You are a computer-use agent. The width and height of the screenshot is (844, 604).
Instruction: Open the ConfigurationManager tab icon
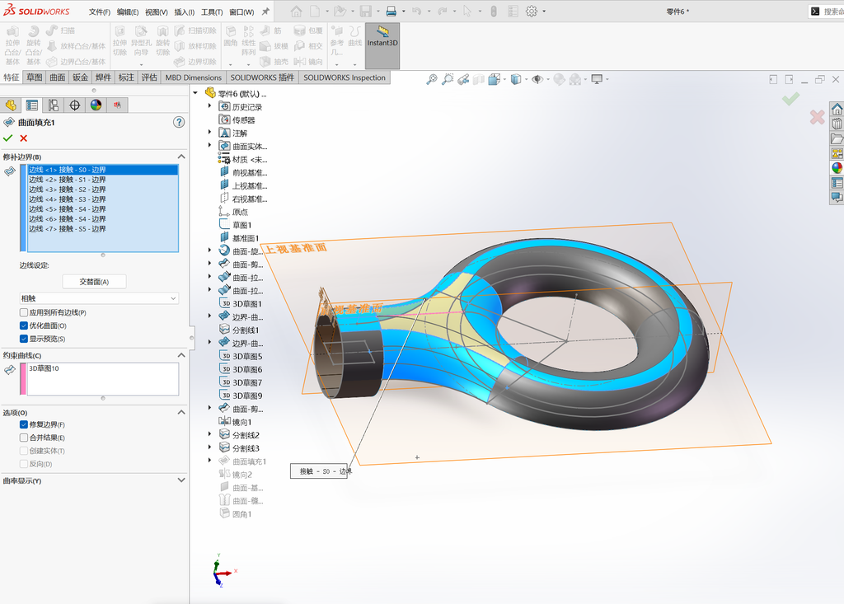pos(54,105)
